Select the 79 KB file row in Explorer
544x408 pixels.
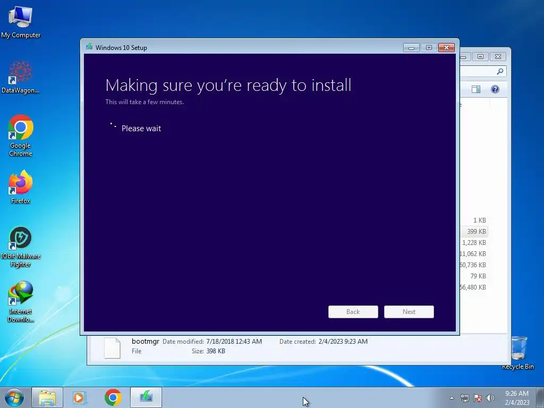click(474, 276)
